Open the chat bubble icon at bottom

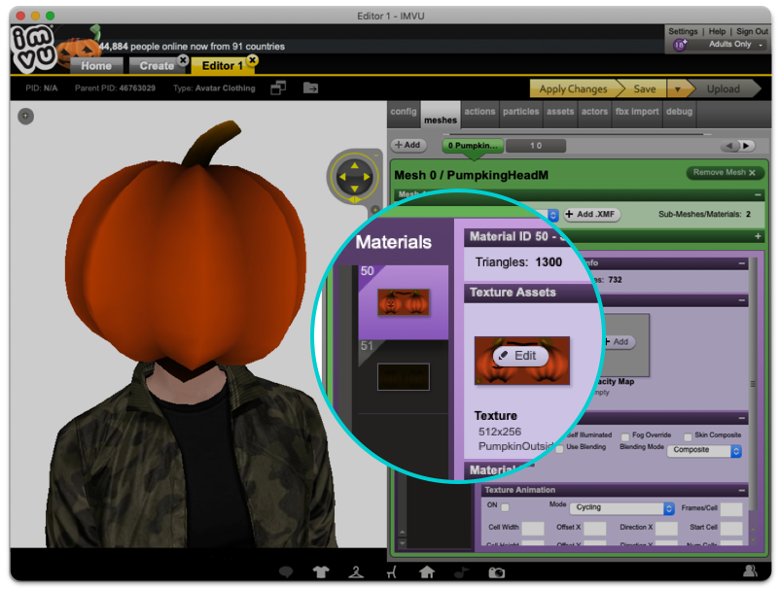[x=286, y=573]
